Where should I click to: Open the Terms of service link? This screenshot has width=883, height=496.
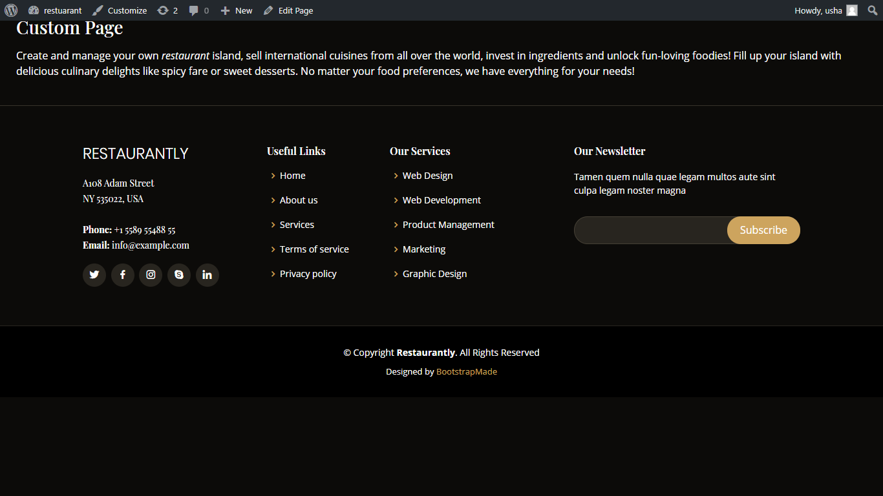[314, 249]
